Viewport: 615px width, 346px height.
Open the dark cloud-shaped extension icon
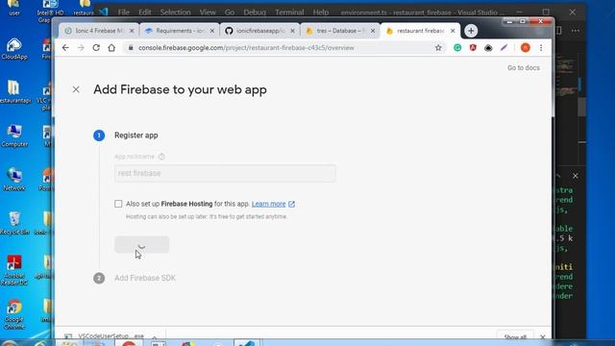pyautogui.click(x=488, y=48)
